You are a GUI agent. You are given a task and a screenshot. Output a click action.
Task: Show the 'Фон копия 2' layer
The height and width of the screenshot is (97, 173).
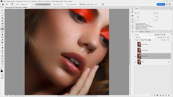tap(136, 50)
